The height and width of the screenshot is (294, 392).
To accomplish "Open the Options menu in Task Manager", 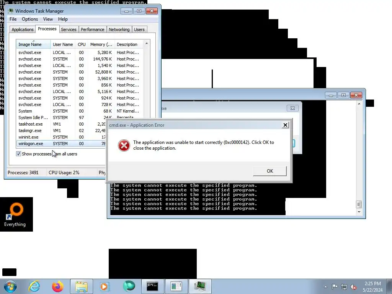I will (x=30, y=19).
